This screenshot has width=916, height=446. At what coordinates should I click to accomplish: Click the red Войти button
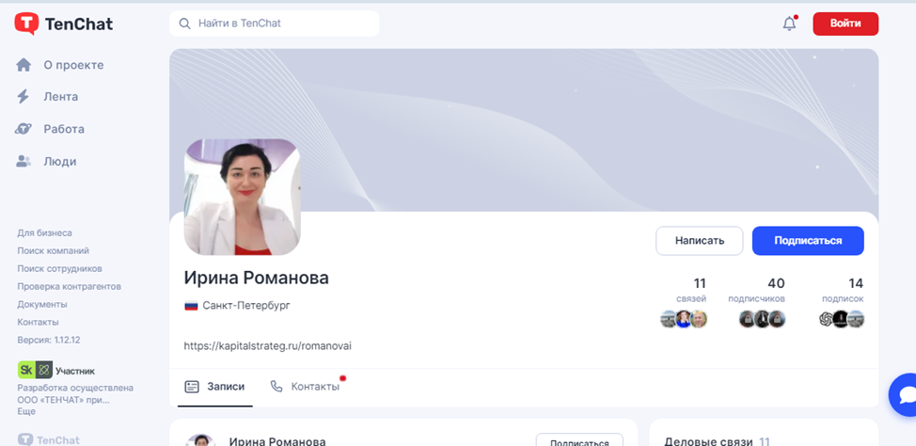[x=845, y=24]
